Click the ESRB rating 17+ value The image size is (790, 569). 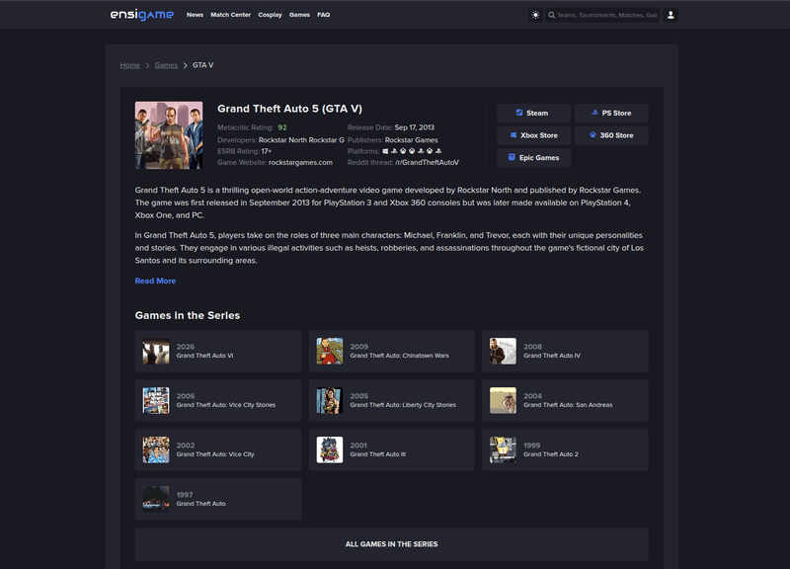click(267, 151)
